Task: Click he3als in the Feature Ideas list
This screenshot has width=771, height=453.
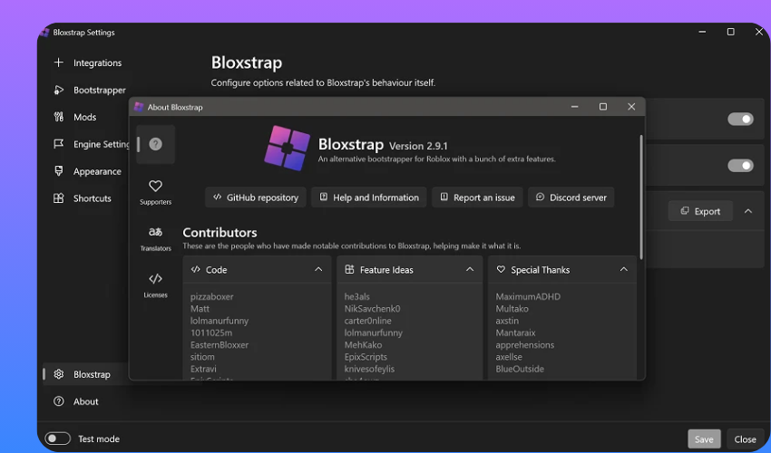Action: 357,297
